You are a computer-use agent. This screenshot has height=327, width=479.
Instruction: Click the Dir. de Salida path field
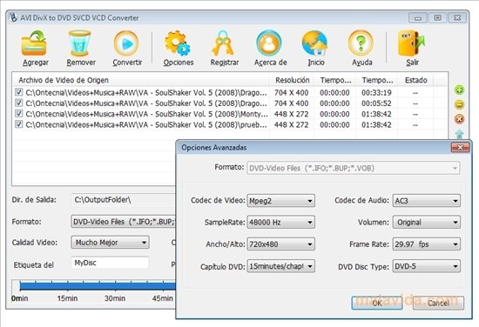[x=124, y=200]
